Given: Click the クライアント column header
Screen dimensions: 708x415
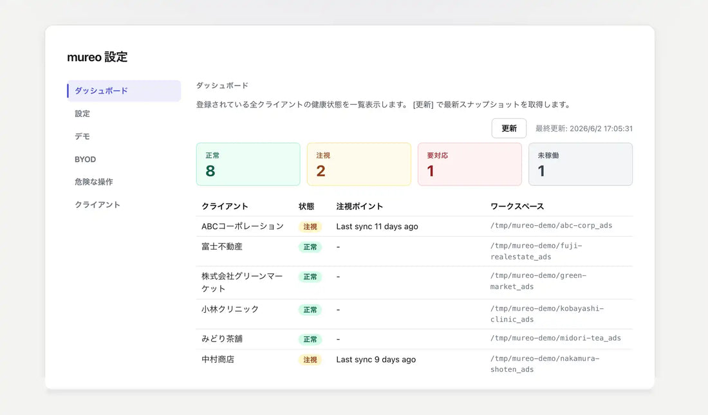Looking at the screenshot, I should (225, 207).
